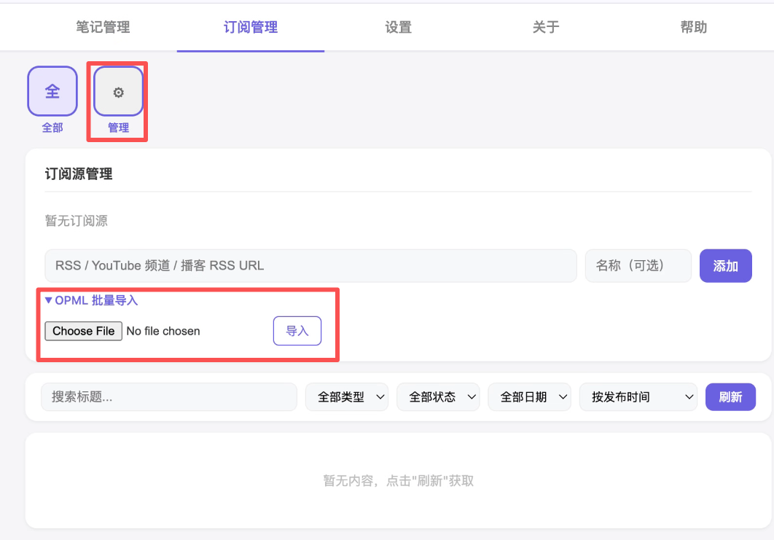Go to the 关于 tab

tap(546, 28)
